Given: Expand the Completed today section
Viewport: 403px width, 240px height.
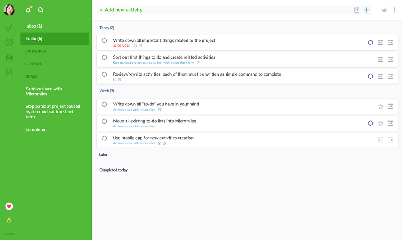Looking at the screenshot, I should click(113, 170).
